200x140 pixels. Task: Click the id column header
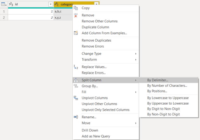31,4
